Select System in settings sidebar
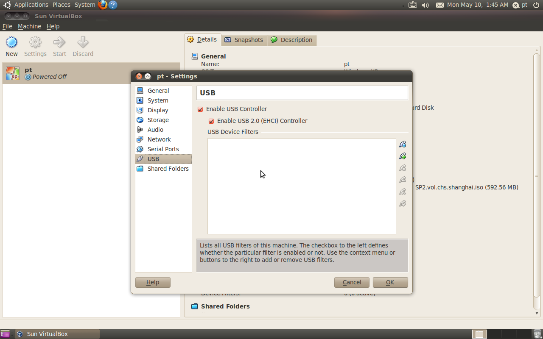The image size is (543, 339). point(163,100)
